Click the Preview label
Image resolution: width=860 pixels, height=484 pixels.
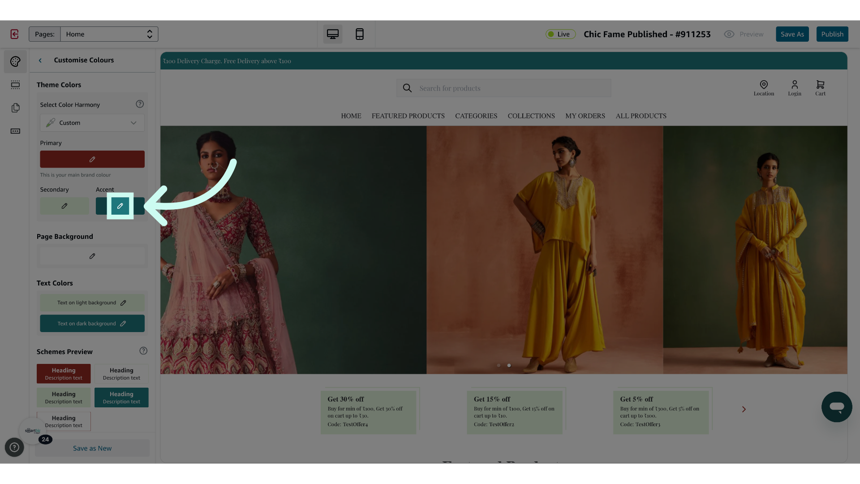click(751, 34)
